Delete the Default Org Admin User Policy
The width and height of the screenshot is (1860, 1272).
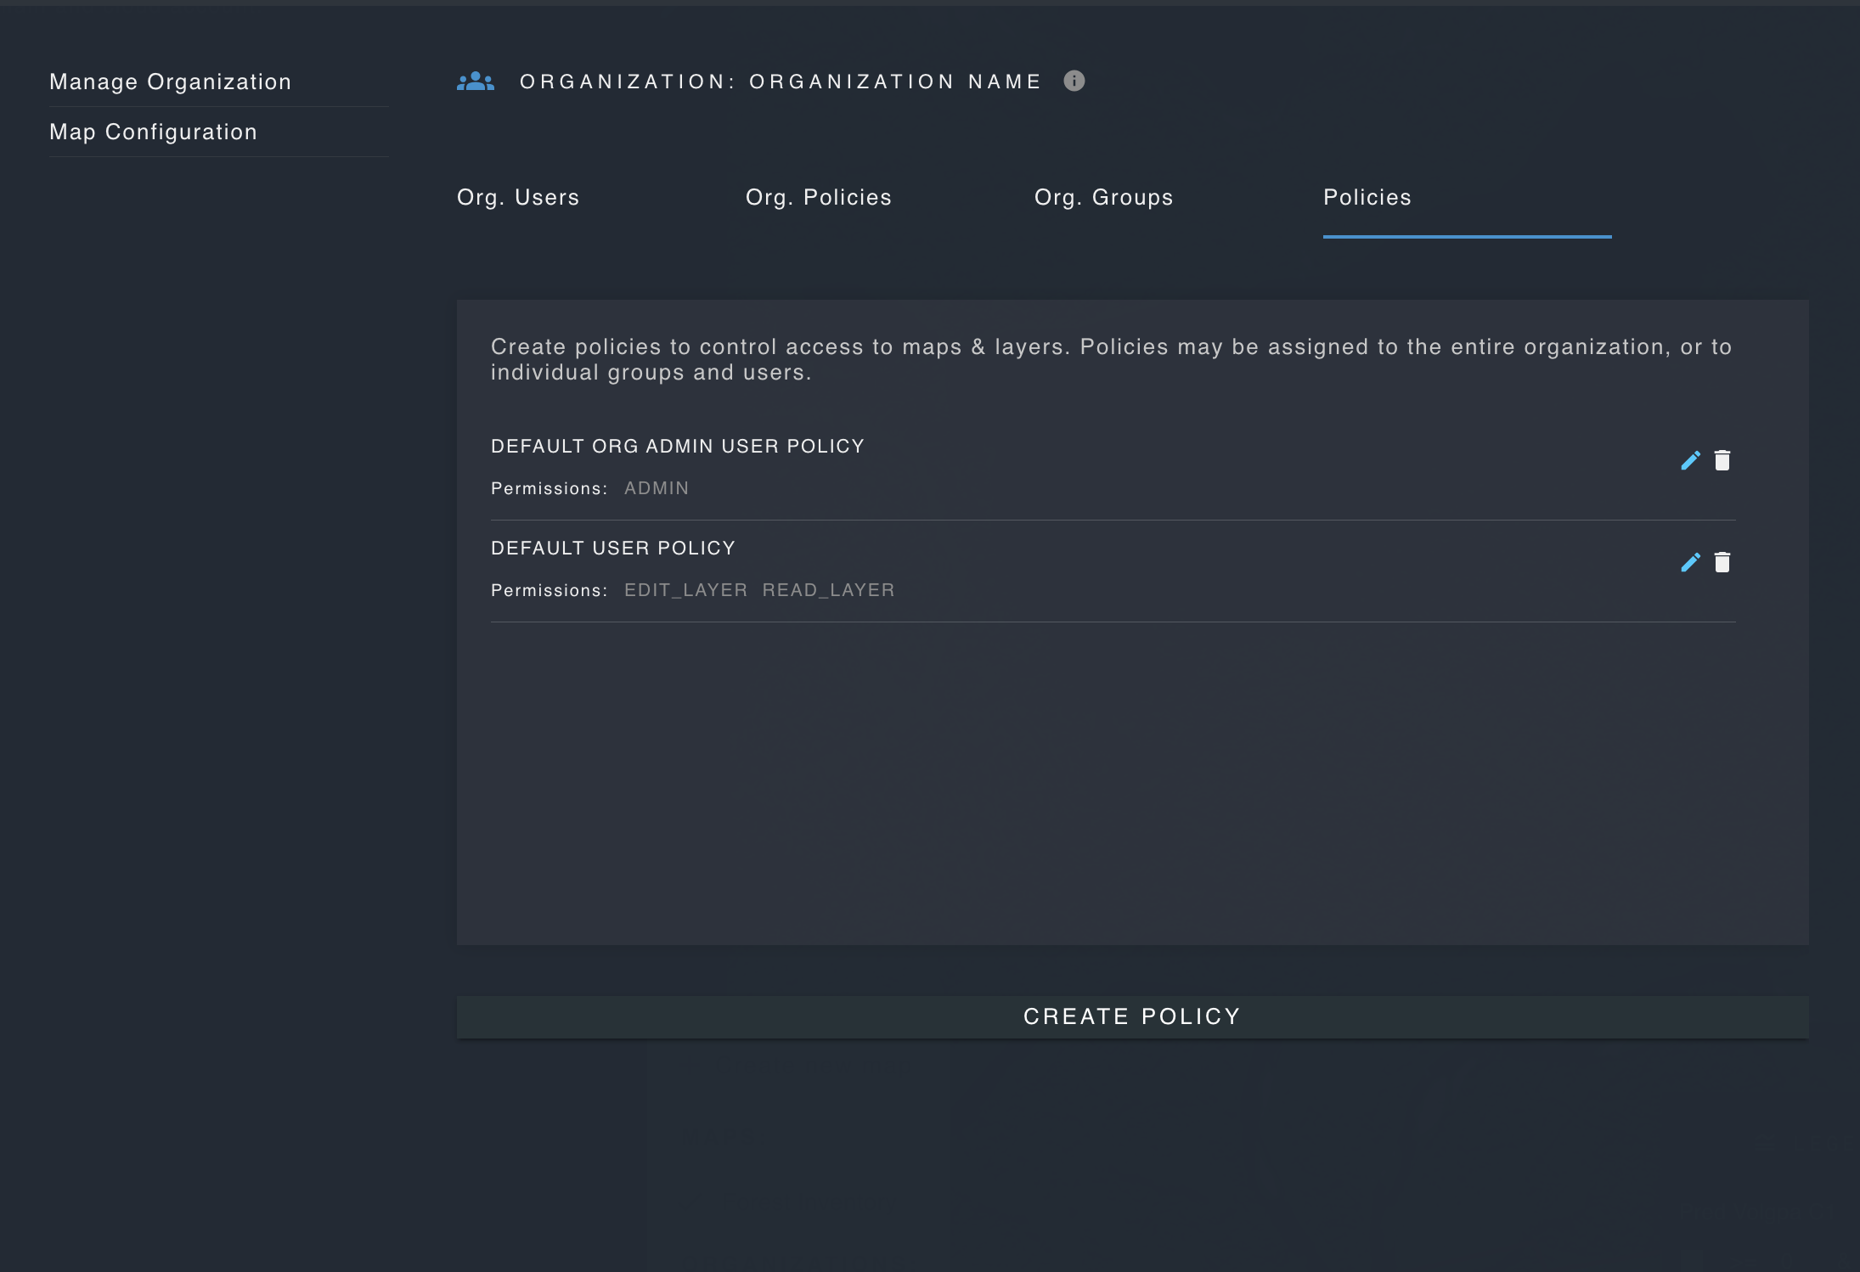pyautogui.click(x=1722, y=460)
